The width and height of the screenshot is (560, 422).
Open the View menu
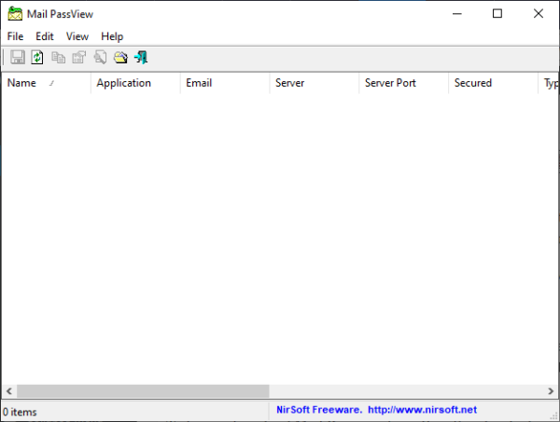click(x=77, y=36)
